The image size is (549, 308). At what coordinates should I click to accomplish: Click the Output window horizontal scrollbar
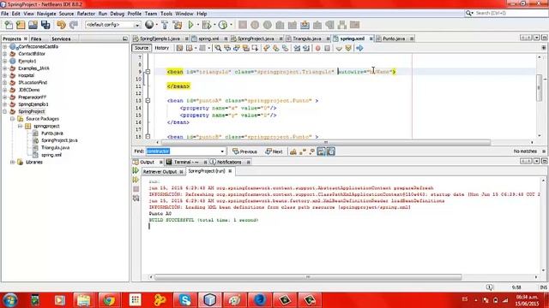click(x=308, y=277)
